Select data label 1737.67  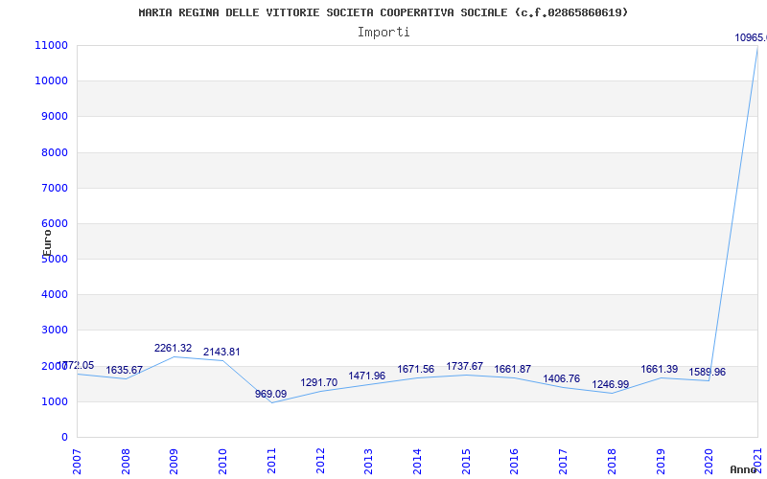coord(465,366)
